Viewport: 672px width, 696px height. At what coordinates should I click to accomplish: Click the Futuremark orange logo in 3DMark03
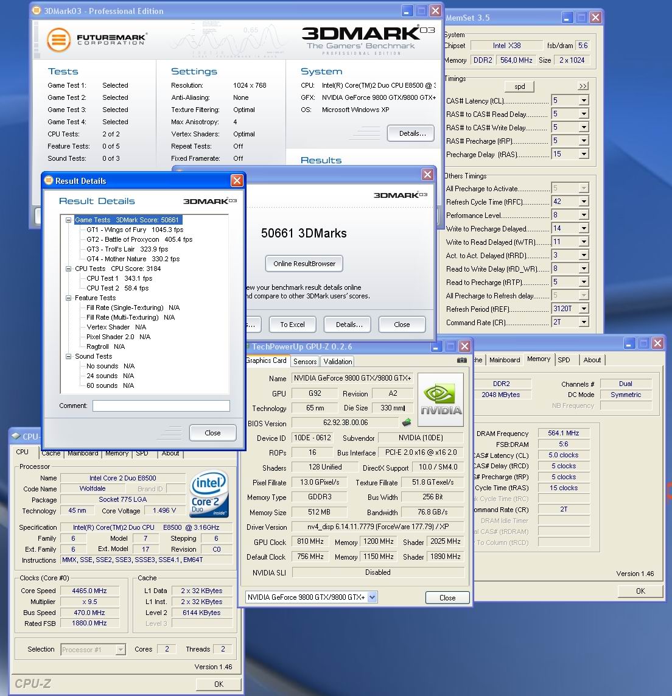(58, 40)
